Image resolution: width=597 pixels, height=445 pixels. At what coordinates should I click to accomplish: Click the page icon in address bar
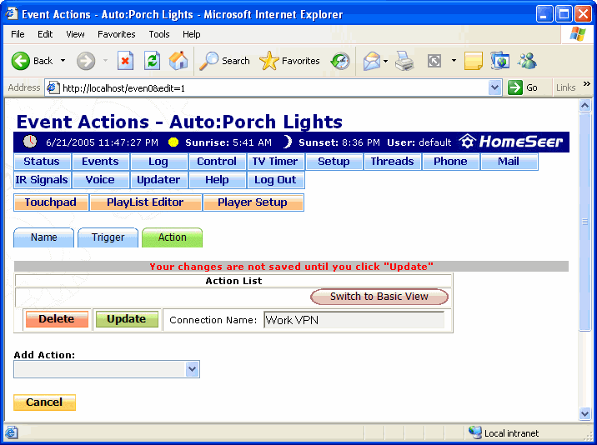(53, 88)
